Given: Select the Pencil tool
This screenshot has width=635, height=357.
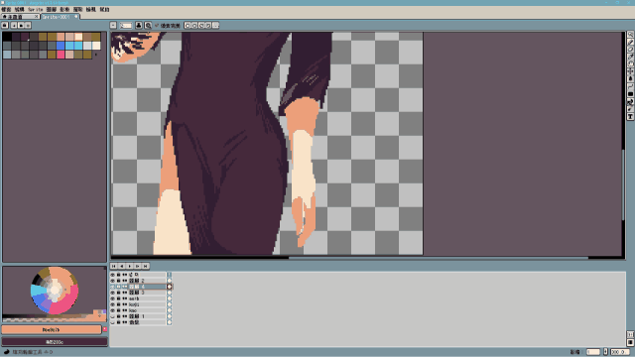Looking at the screenshot, I should 631,42.
